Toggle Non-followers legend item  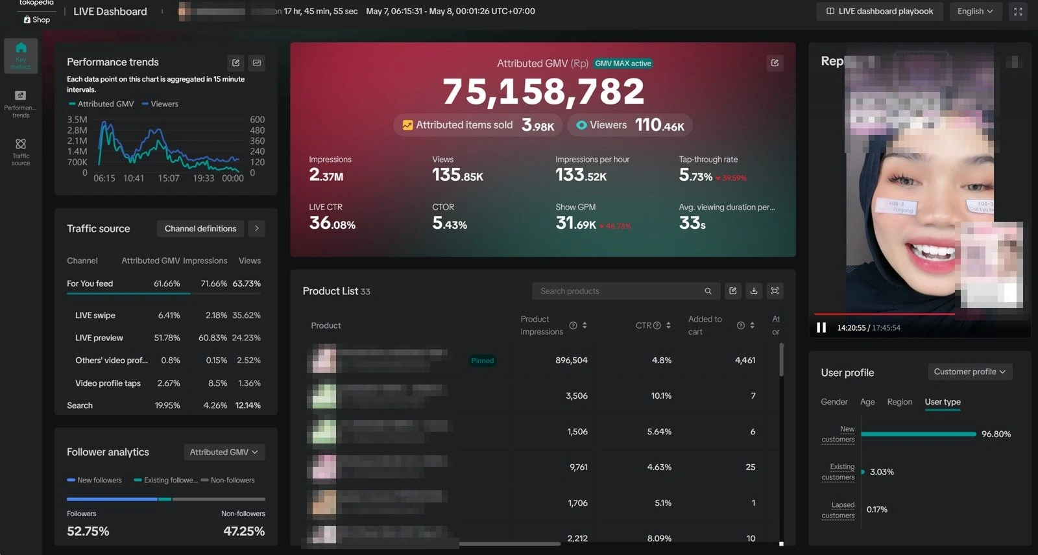228,480
